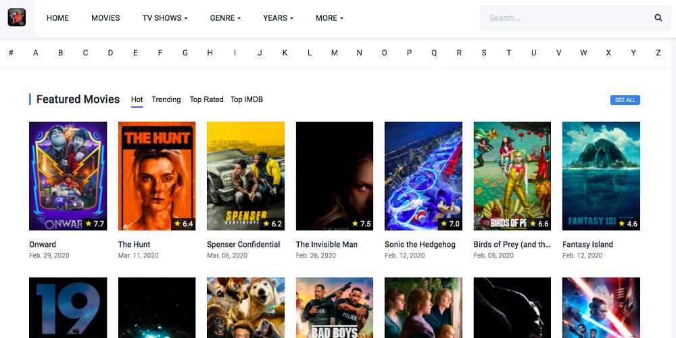This screenshot has height=338, width=676.
Task: Open the Bad Boys poster thumbnail
Action: [x=335, y=308]
